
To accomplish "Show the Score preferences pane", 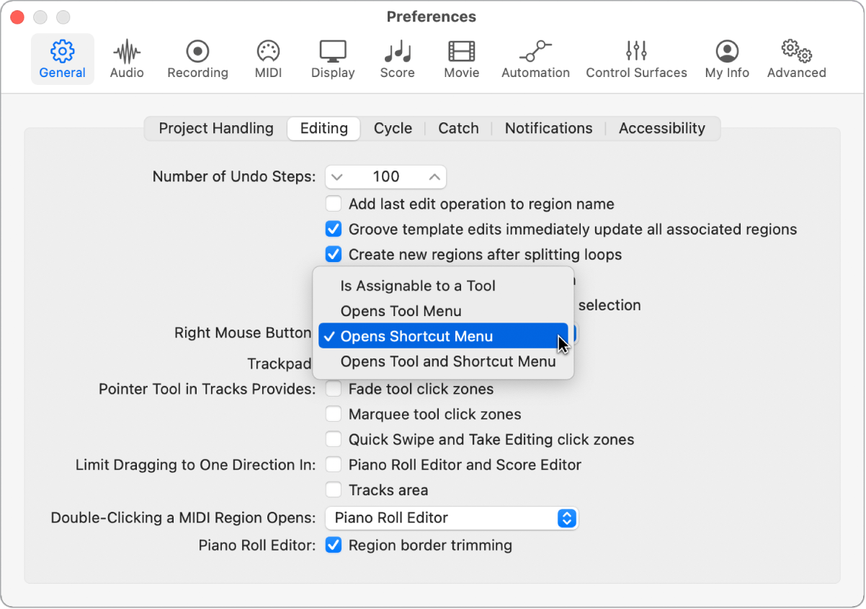I will [397, 59].
